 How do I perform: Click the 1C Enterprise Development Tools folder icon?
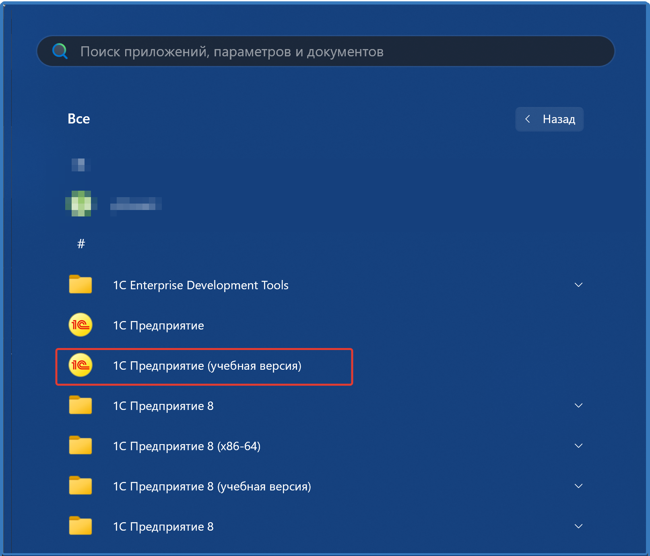point(80,285)
